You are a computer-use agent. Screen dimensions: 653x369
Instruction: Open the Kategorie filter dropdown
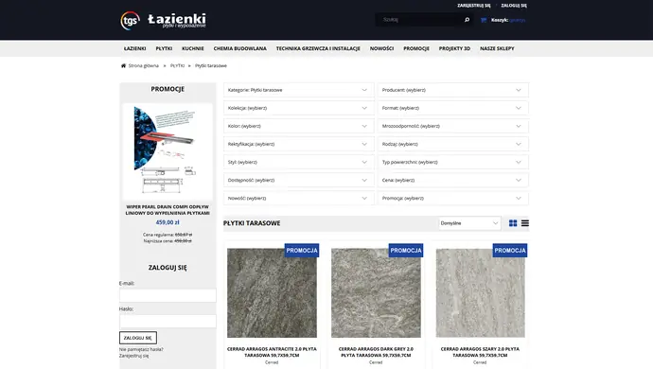click(x=298, y=90)
